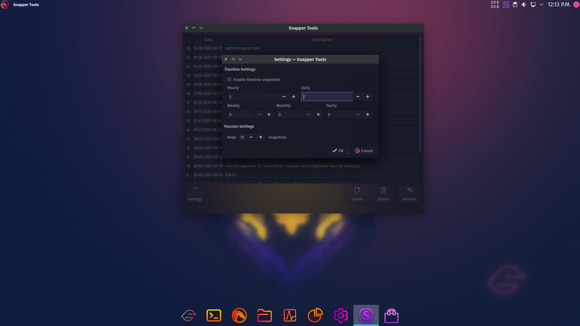Open the clipboard icon in system tray
The image size is (580, 326).
tap(515, 5)
